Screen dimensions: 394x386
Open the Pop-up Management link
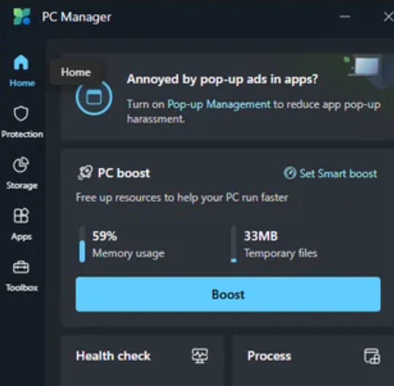point(219,104)
